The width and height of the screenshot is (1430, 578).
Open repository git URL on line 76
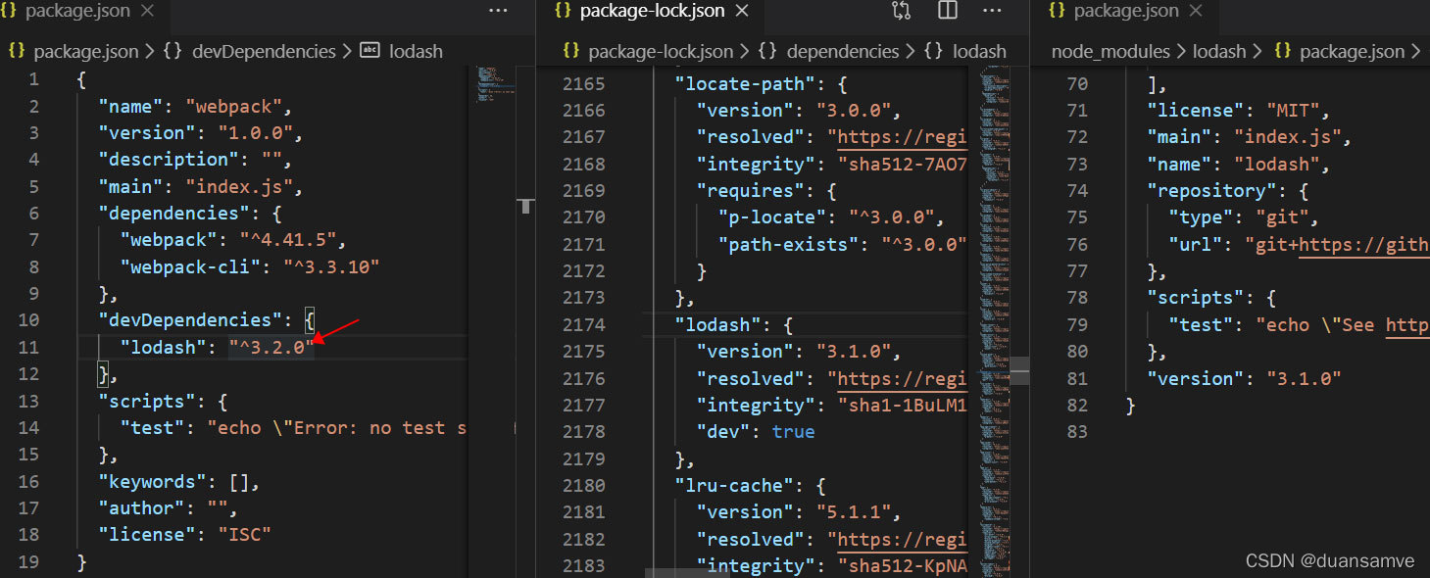click(x=1364, y=244)
